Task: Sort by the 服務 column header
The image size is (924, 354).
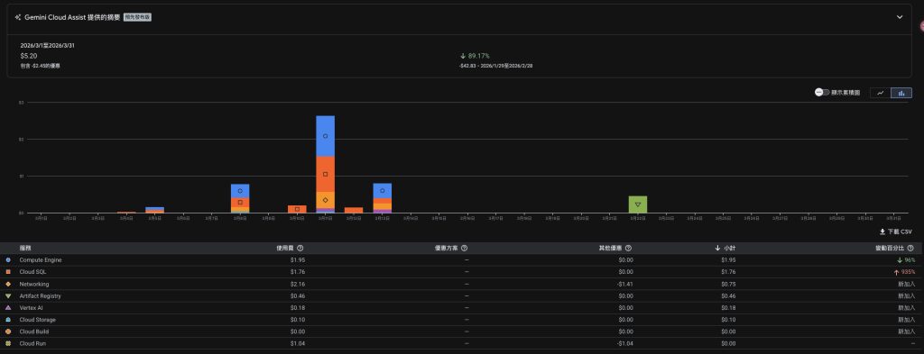Action: [24, 248]
